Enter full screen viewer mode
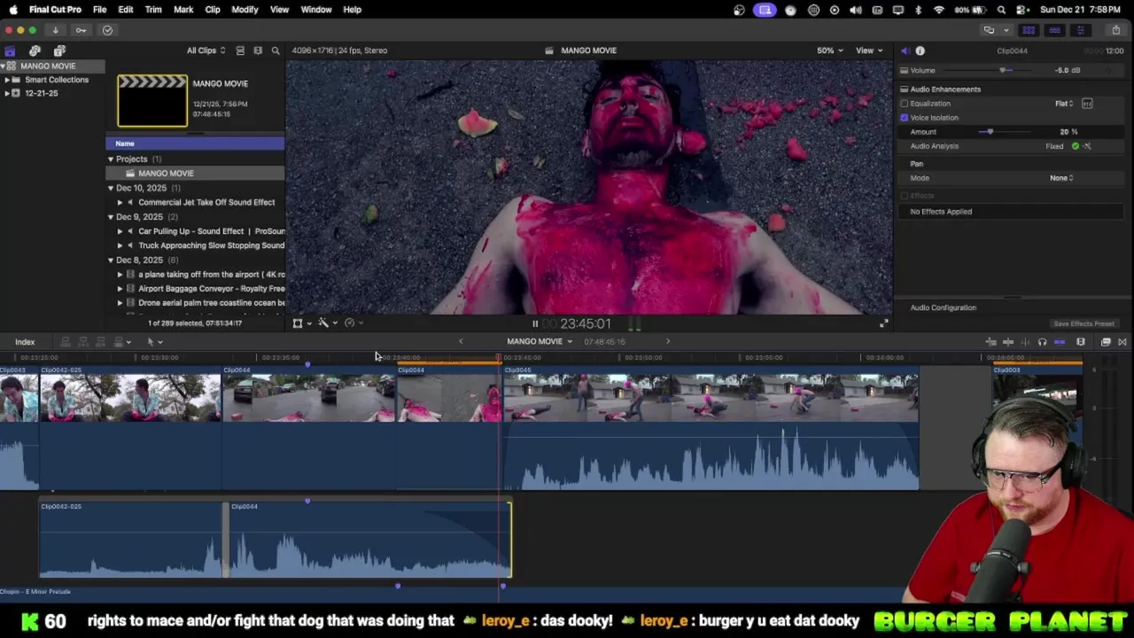Image resolution: width=1134 pixels, height=638 pixels. coord(883,323)
